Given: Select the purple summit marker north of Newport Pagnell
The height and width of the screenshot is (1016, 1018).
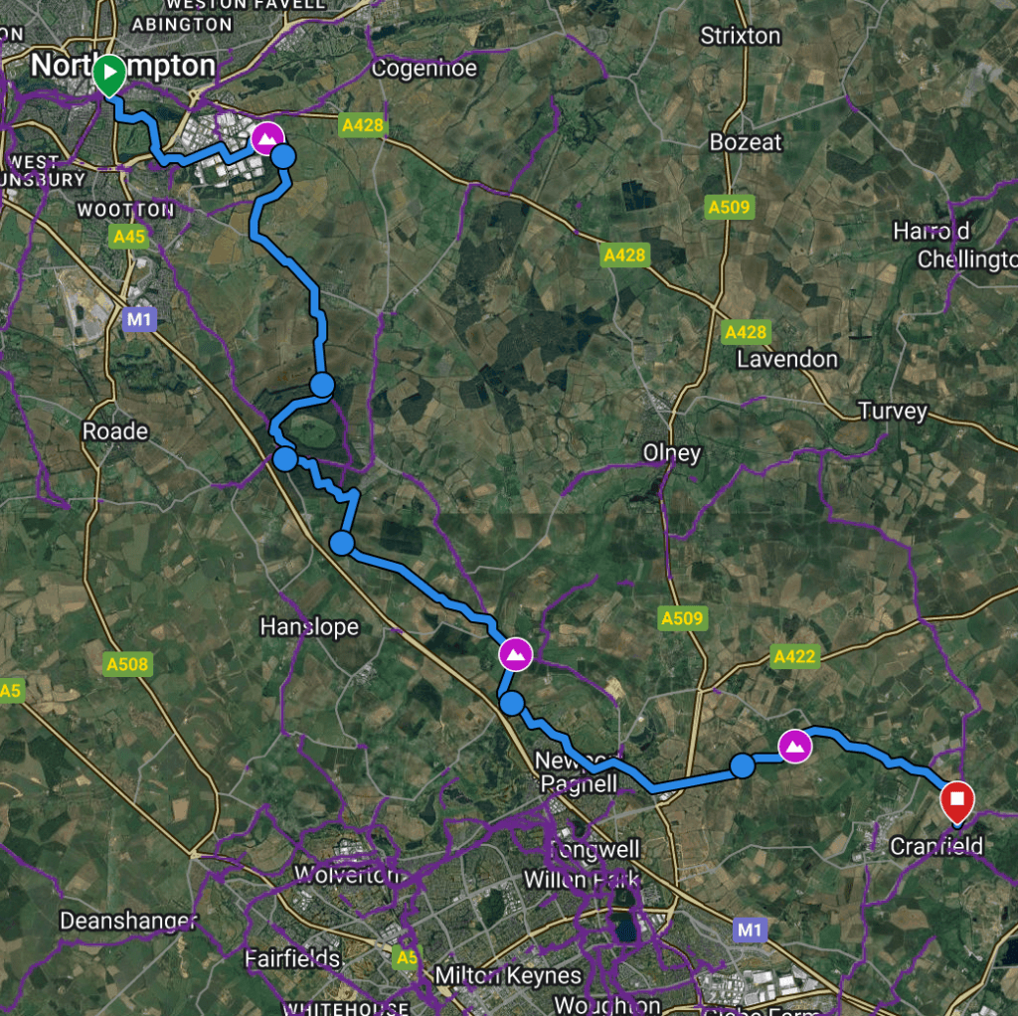Looking at the screenshot, I should (x=516, y=654).
